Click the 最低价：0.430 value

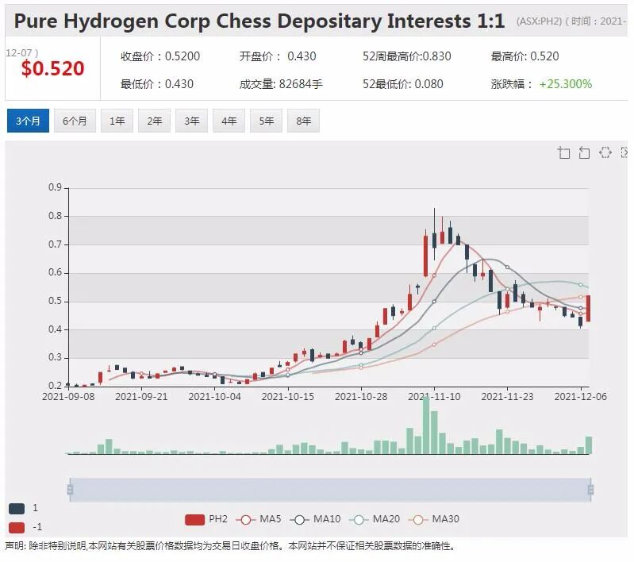click(x=157, y=84)
